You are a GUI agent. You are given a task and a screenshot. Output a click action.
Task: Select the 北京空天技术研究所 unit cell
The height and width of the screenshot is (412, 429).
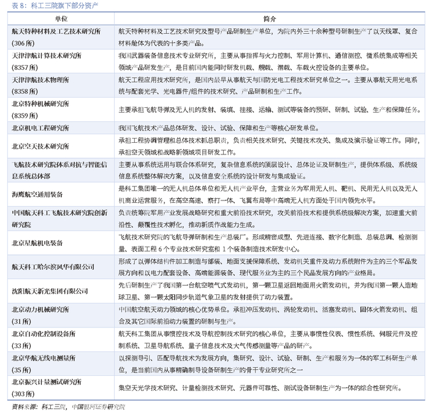click(x=61, y=146)
